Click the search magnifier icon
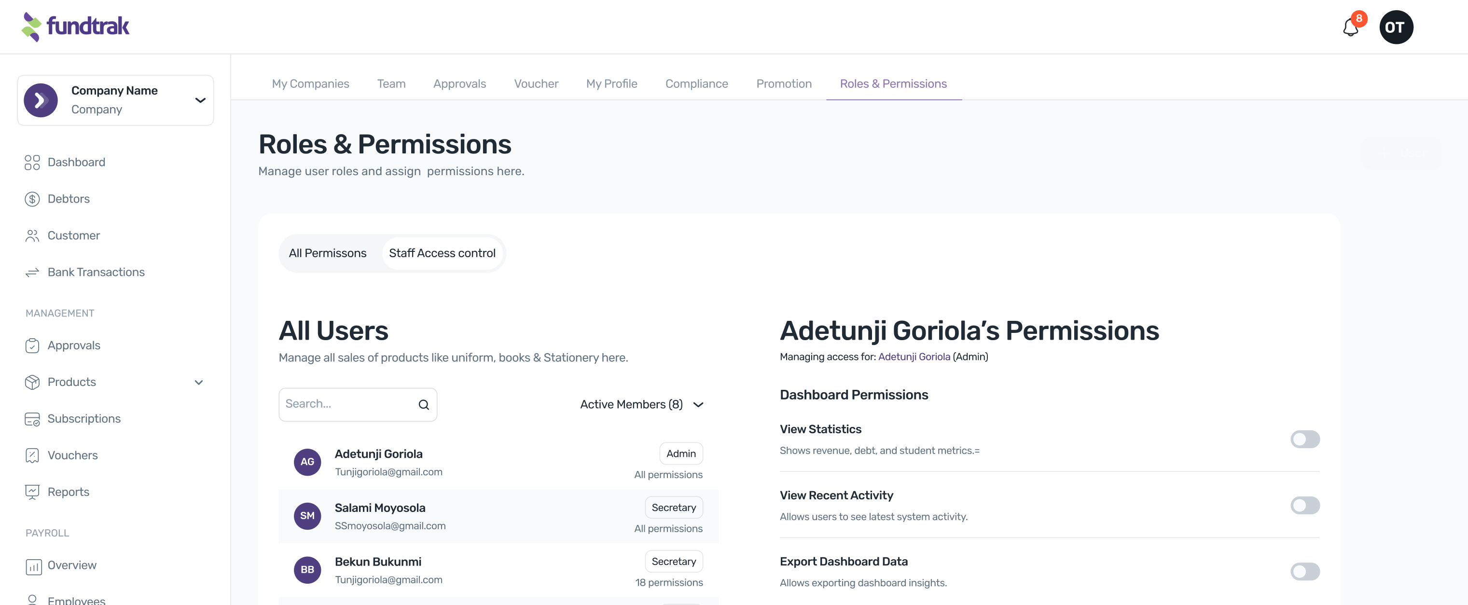This screenshot has height=605, width=1468. [x=423, y=404]
